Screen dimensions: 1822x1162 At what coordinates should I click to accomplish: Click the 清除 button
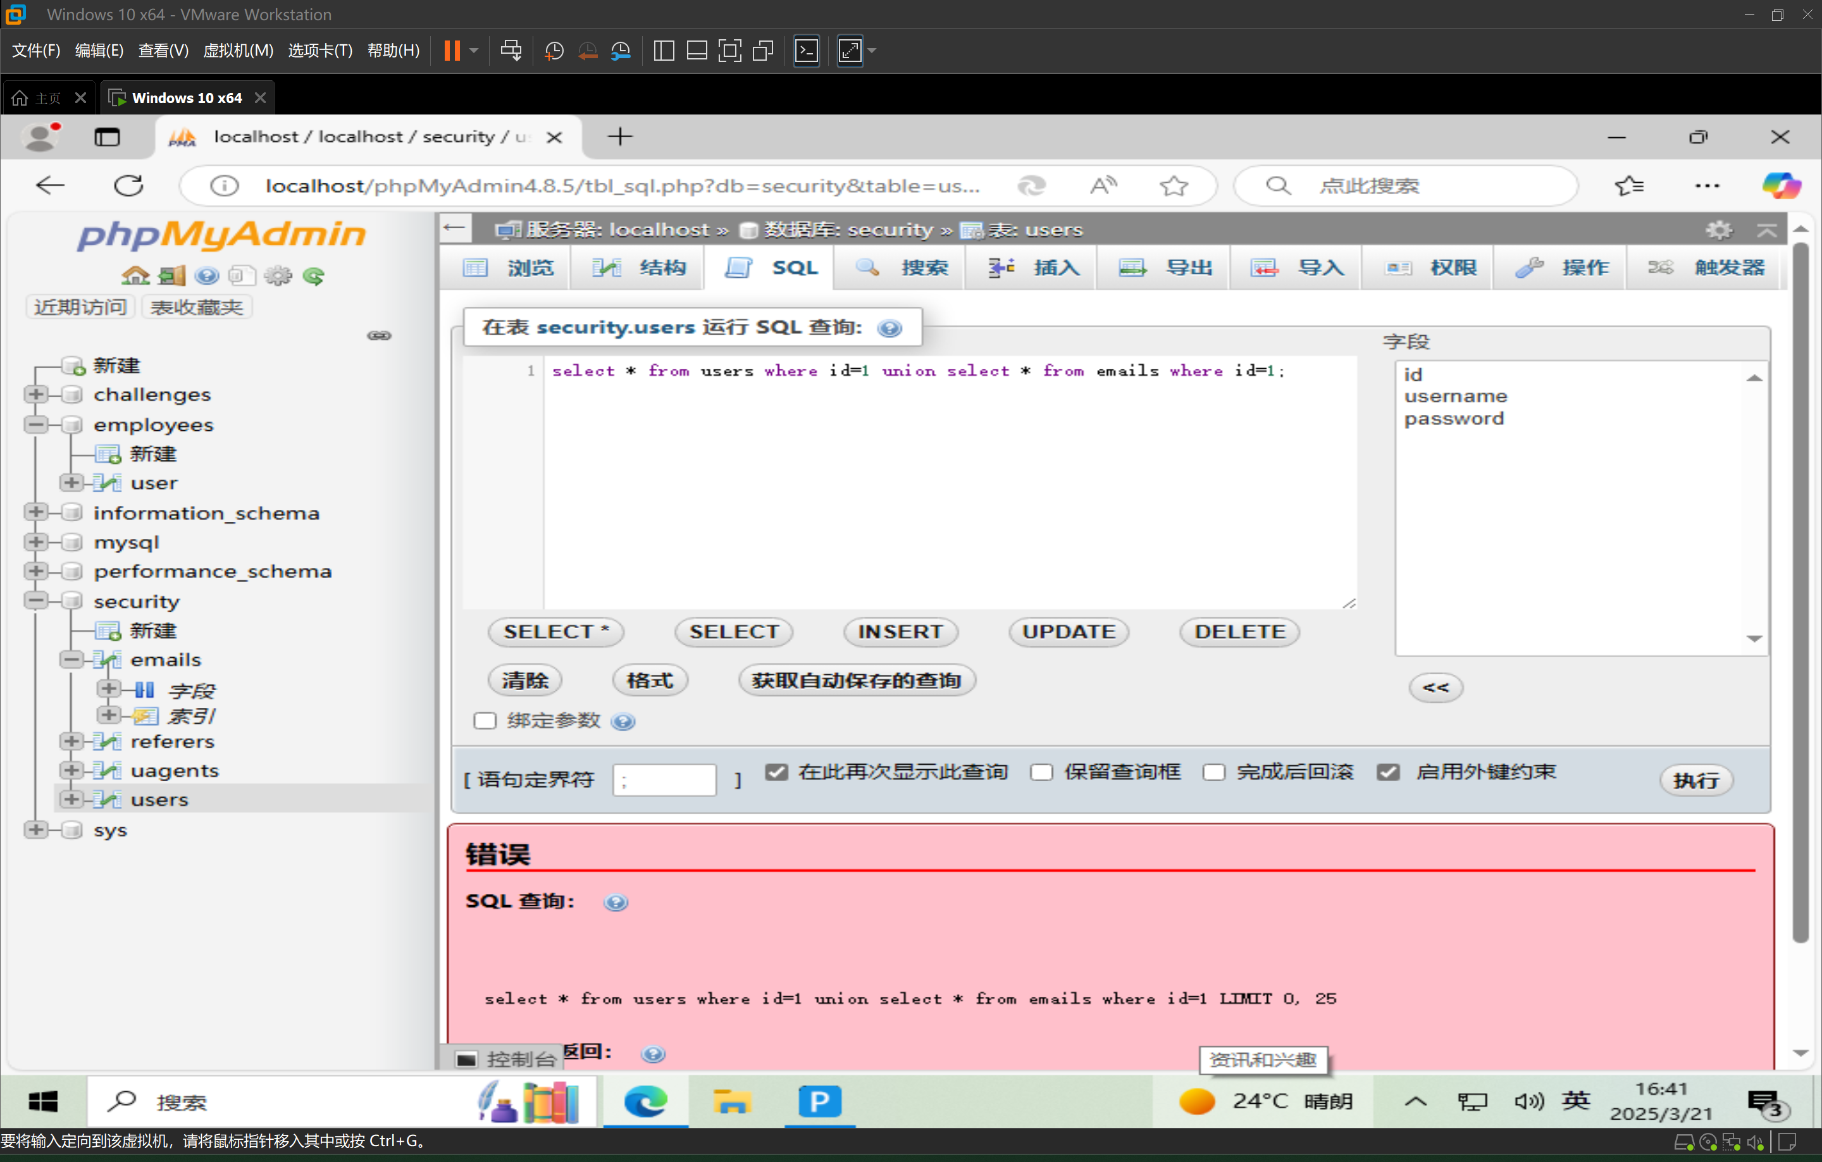coord(525,680)
